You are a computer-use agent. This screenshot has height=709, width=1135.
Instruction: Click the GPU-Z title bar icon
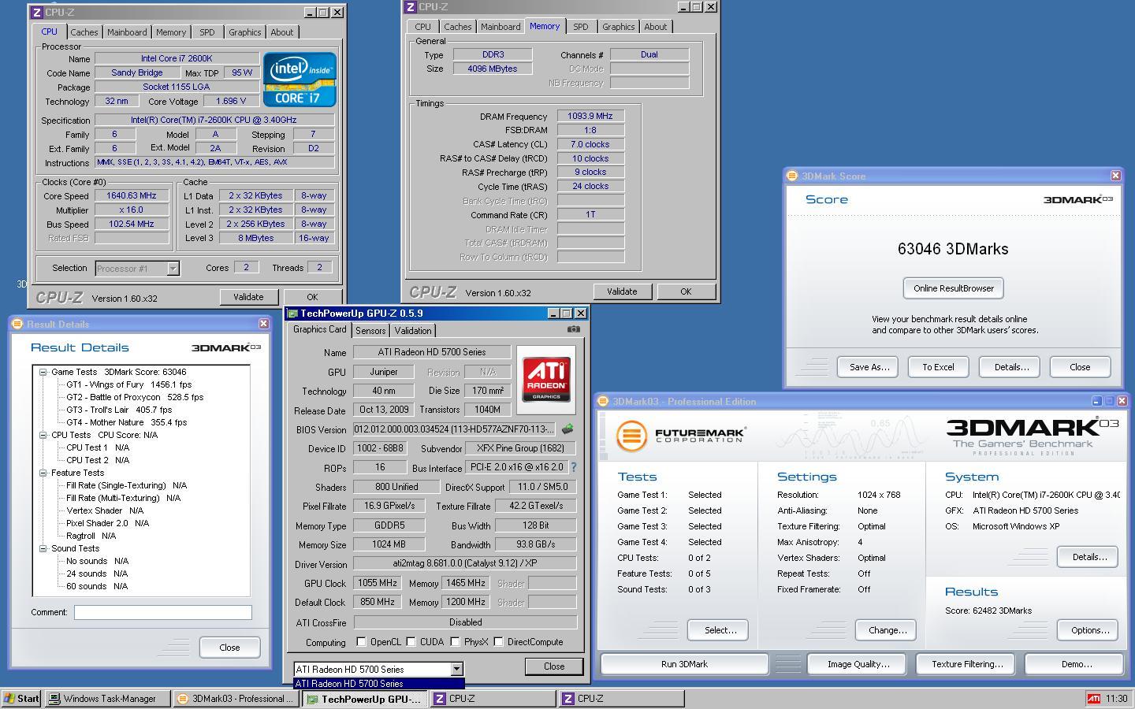pyautogui.click(x=292, y=314)
